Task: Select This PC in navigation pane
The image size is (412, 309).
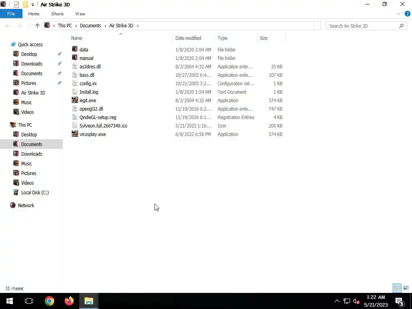Action: 25,125
